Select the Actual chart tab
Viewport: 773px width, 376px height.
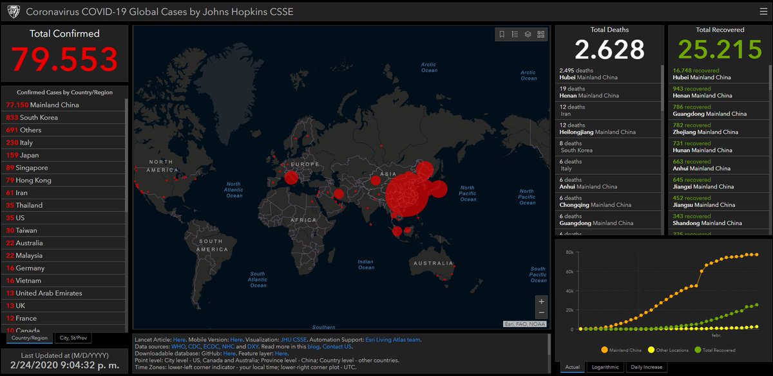tap(572, 367)
